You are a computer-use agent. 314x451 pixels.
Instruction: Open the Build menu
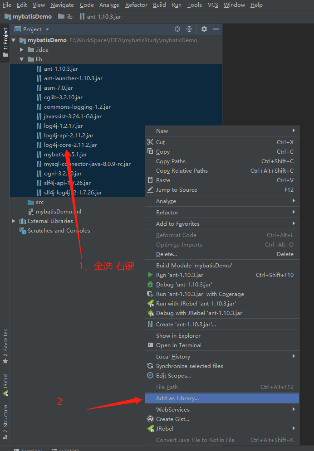[x=159, y=5]
